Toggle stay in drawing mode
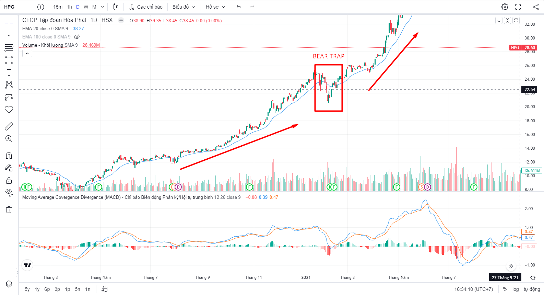The image size is (544, 295). [x=9, y=168]
